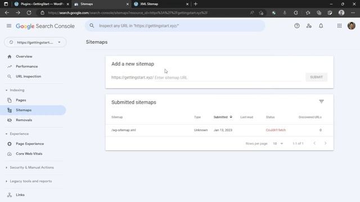This screenshot has height=202, width=360.
Task: Click the Last read column header
Action: pos(246,117)
